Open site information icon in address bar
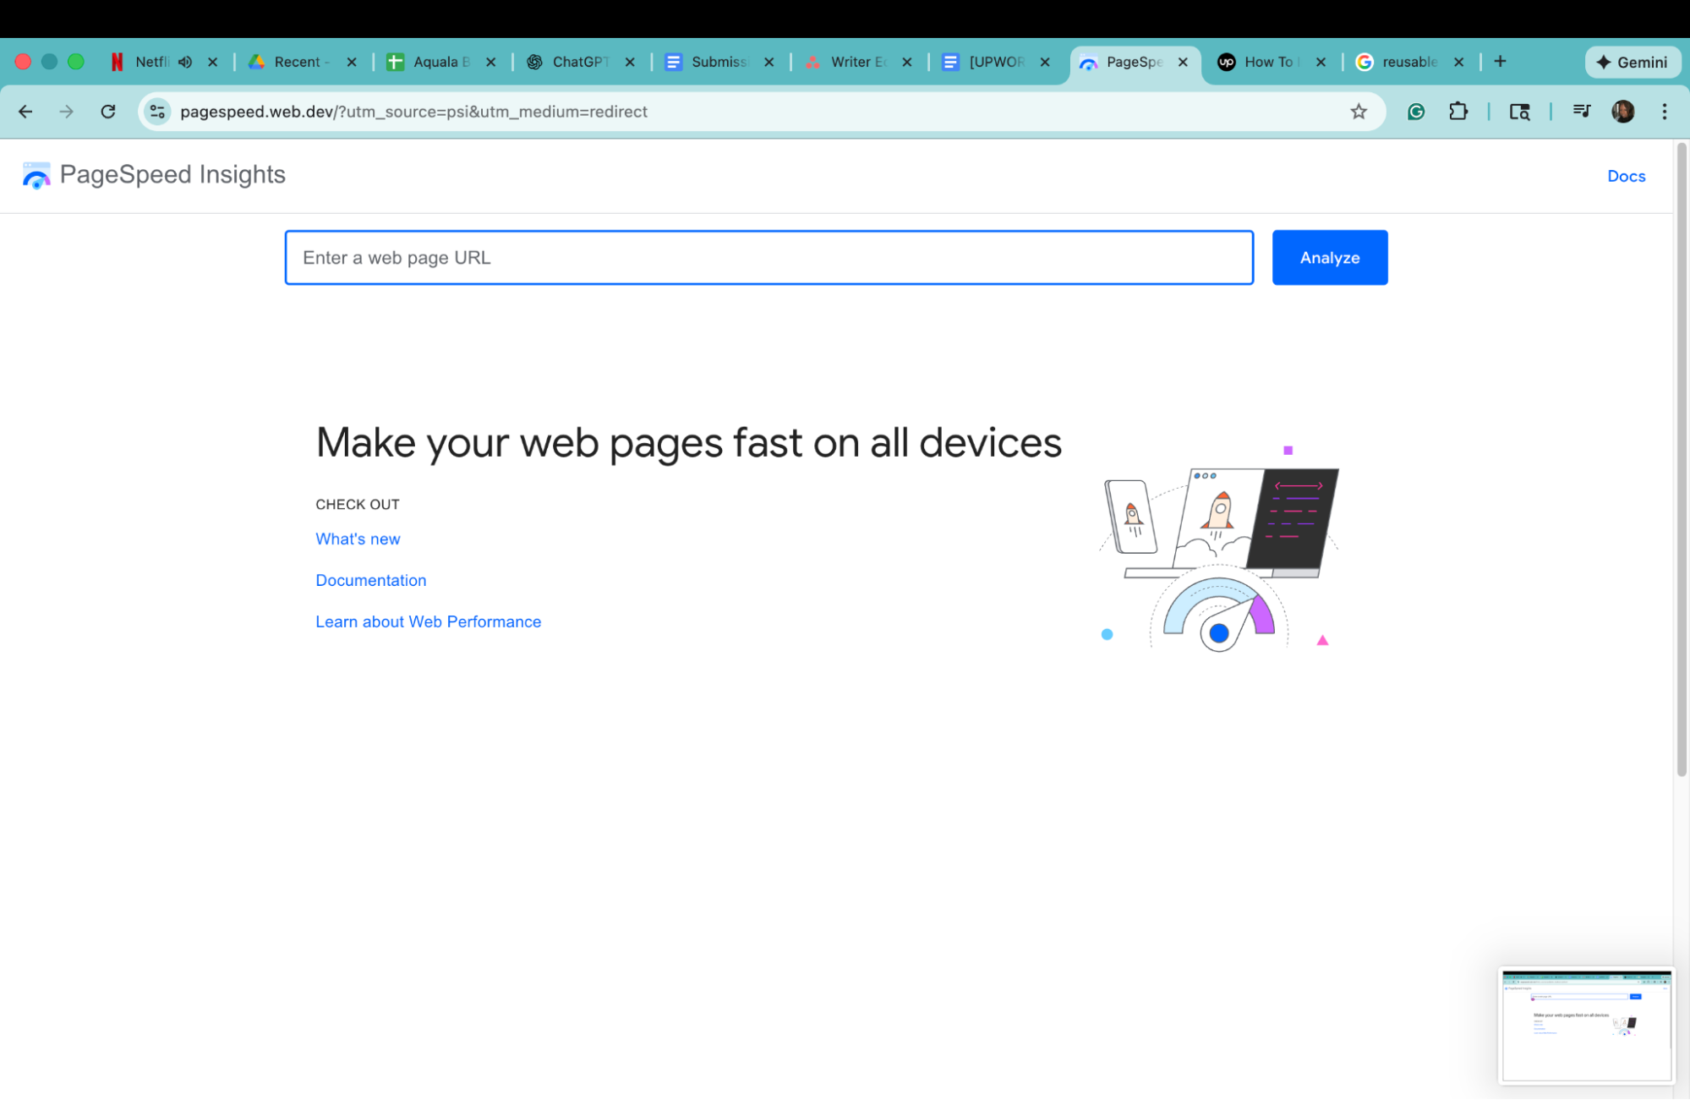1690x1100 pixels. tap(157, 112)
